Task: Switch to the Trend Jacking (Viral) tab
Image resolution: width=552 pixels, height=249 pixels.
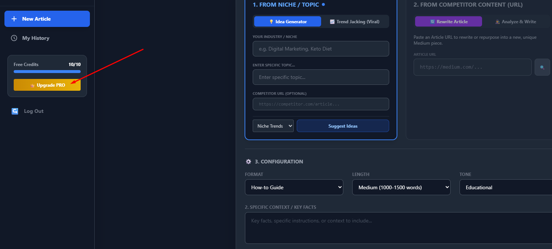Action: click(x=355, y=22)
